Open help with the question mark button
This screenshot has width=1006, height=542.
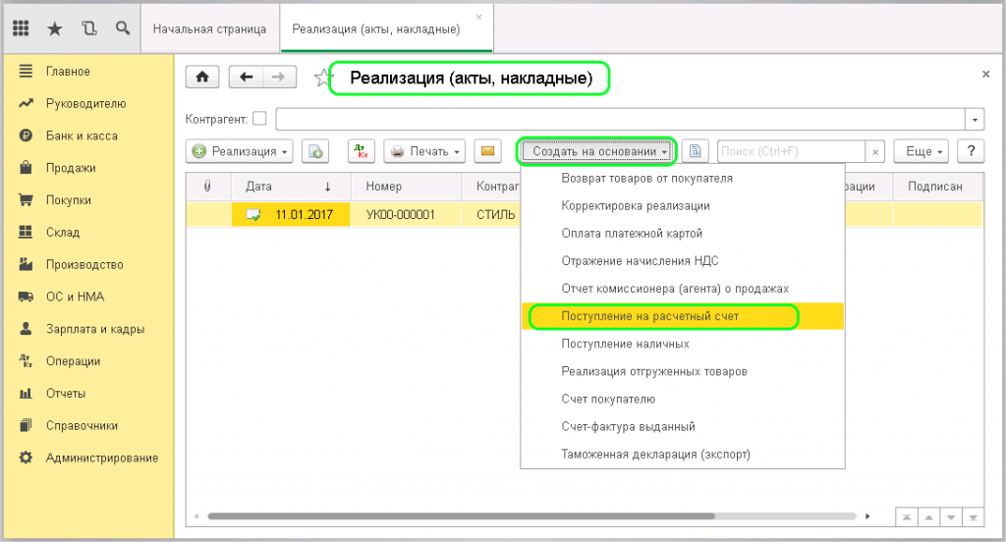click(971, 151)
